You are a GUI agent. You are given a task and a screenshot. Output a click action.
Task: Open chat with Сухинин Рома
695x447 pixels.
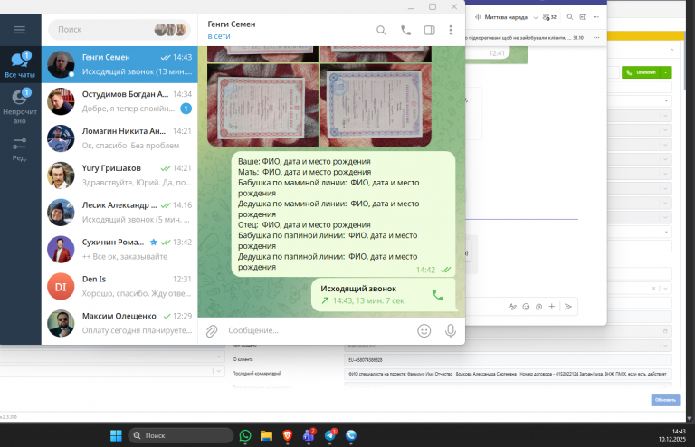tap(119, 249)
